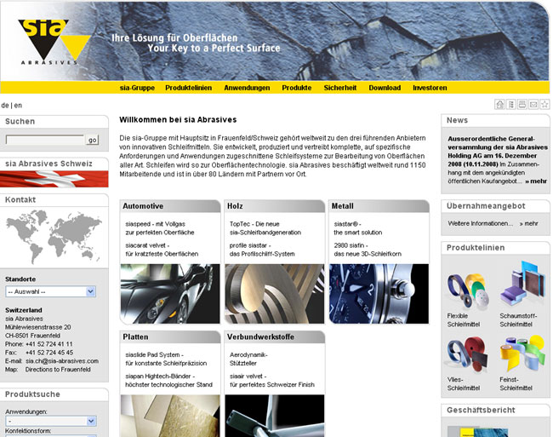Open siaslide Pad System link
The height and width of the screenshot is (437, 553).
[166, 359]
